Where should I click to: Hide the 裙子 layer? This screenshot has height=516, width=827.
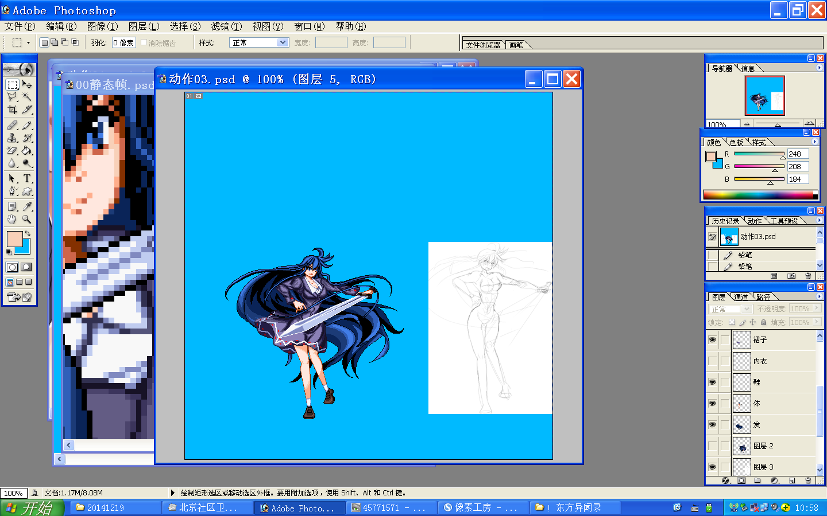(x=712, y=340)
